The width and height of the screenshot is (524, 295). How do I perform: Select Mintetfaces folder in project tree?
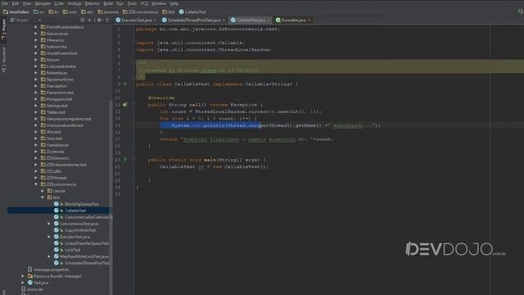[x=56, y=73]
